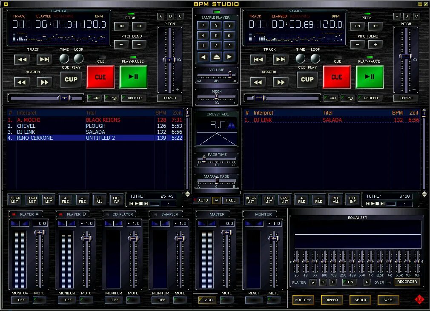Image resolution: width=430 pixels, height=311 pixels.
Task: Select CHEVEL PLOUGH track in playlist
Action: 95,126
